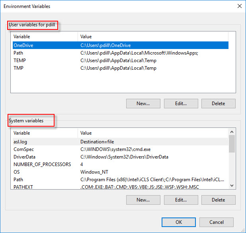
Task: Click New... under system variables
Action: click(x=143, y=200)
